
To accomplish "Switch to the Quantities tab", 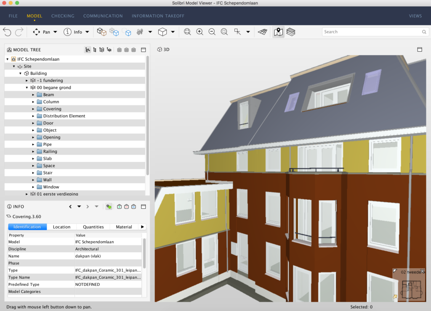I will 93,227.
